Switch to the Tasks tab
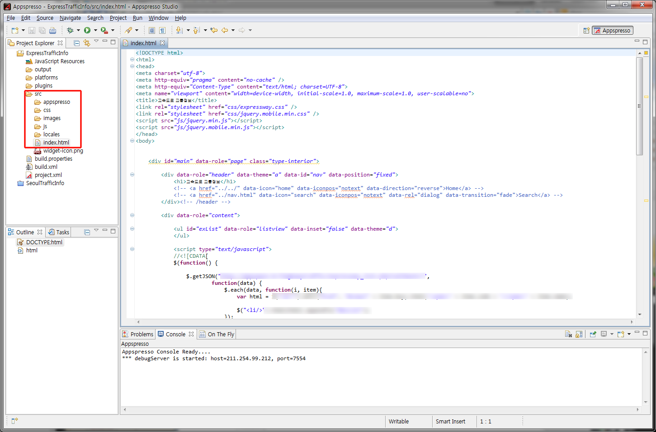 (59, 232)
